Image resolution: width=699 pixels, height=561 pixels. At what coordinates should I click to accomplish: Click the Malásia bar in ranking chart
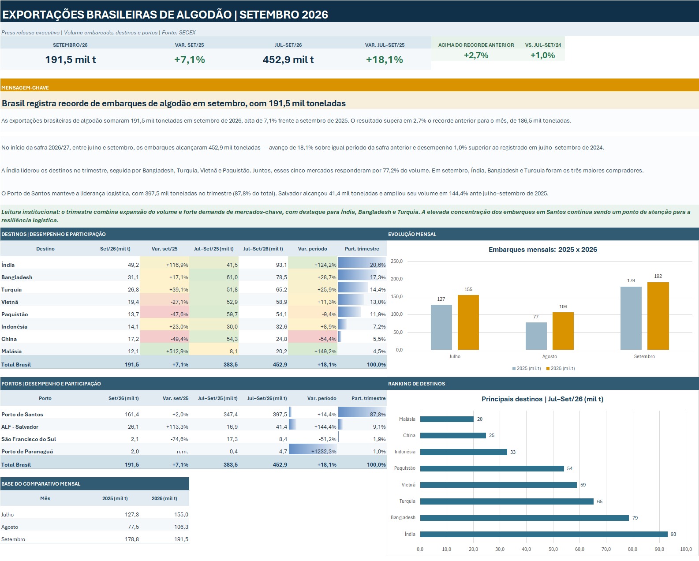447,419
